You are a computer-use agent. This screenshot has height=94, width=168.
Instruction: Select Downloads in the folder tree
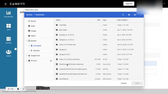37,46
